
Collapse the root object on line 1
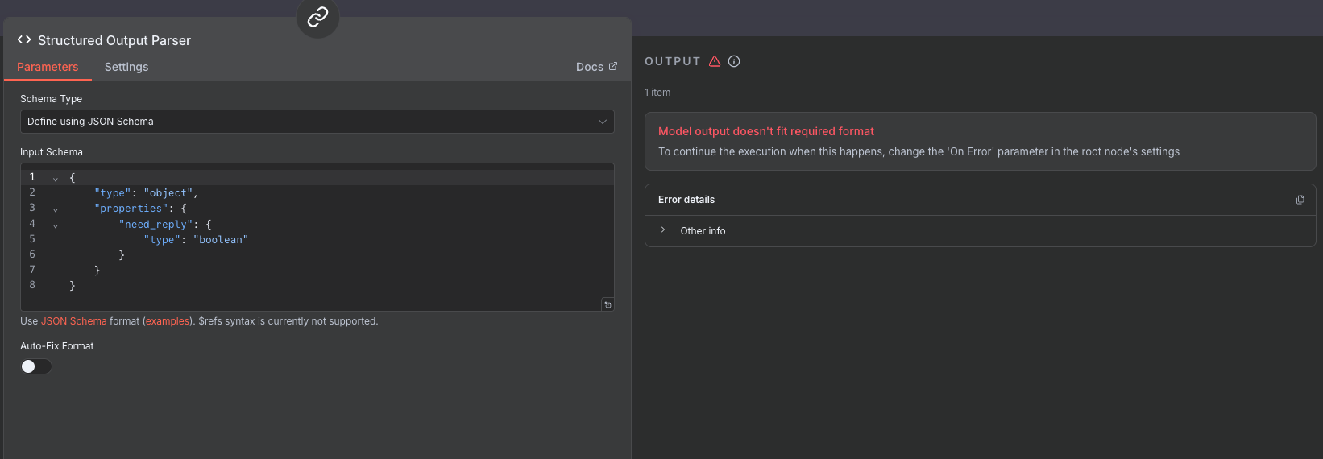[x=56, y=179]
